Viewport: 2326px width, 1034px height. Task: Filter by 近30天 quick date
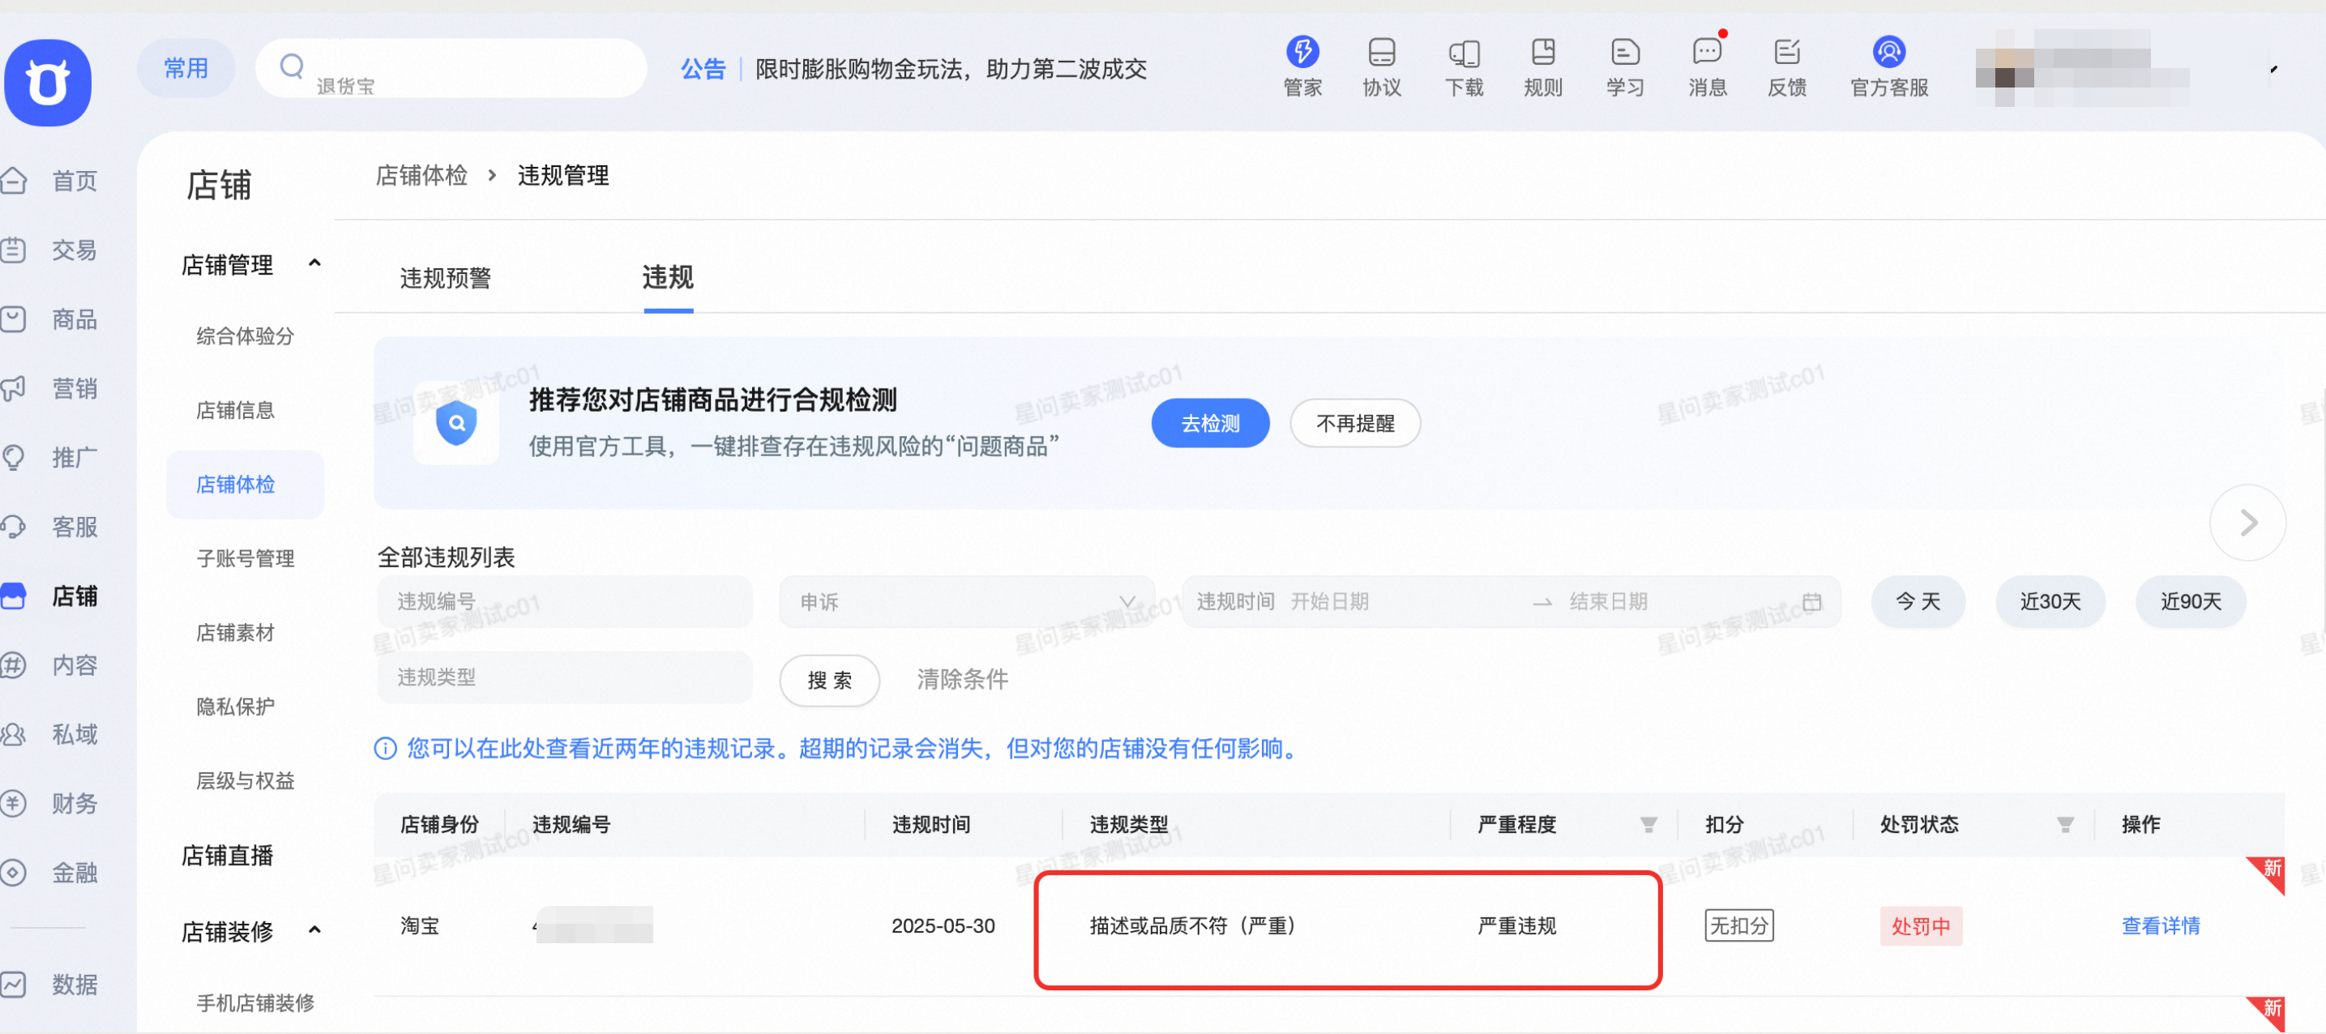pyautogui.click(x=2050, y=601)
